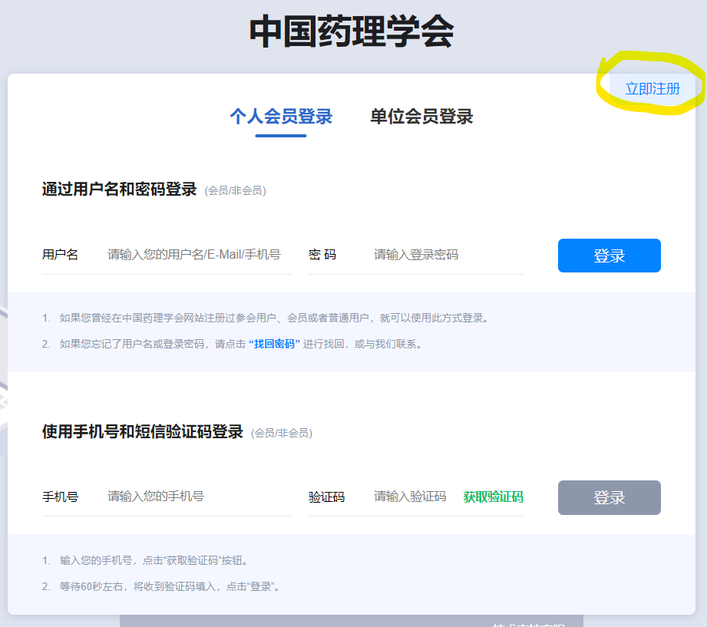Click the instruction 等待60秒左右
707x627 pixels.
(x=161, y=587)
